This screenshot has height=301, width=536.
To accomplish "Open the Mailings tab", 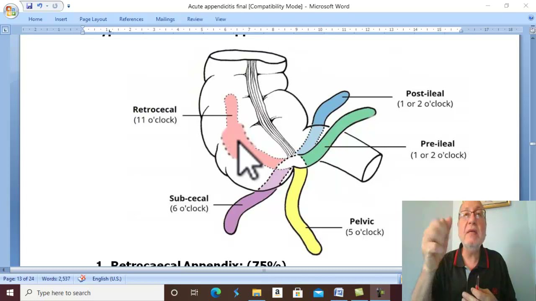I will pos(165,19).
